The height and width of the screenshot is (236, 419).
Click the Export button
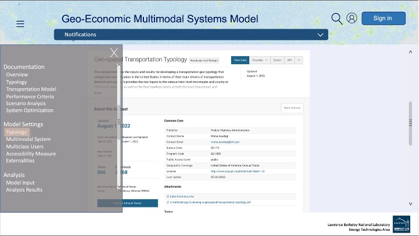pos(277,60)
